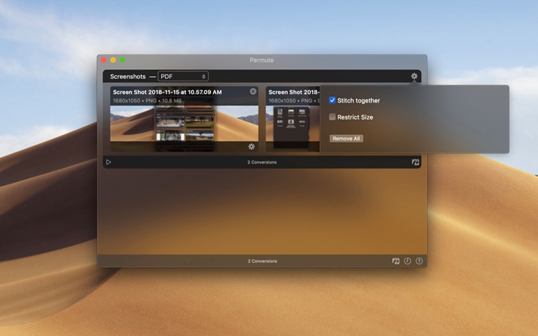Click '2 Conversions' text in bottom status bar
This screenshot has width=538, height=336.
[262, 261]
